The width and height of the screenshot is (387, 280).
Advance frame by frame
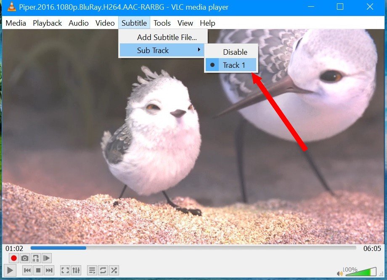(46, 258)
